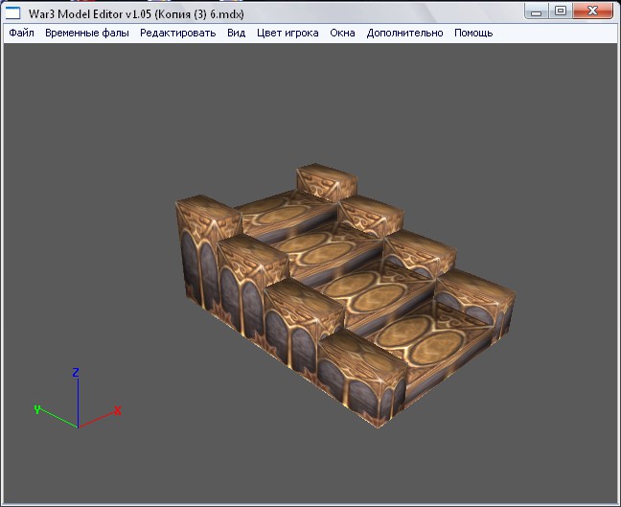This screenshot has width=621, height=507.
Task: Open the Дополнительно menu
Action: 404,33
